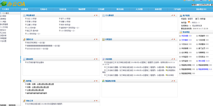Open notice 关于做好春节安全通知
Image resolution: width=213 pixels, height=106 pixels.
click(35, 62)
